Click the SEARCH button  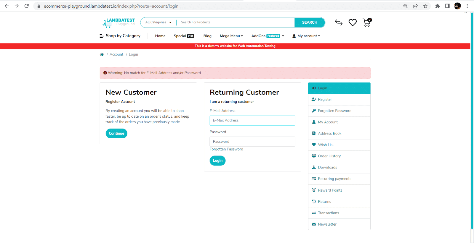[310, 22]
